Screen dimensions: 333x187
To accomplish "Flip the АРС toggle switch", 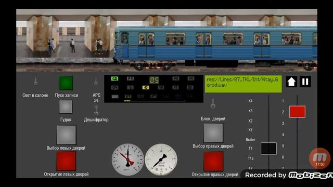I will pos(96,82).
